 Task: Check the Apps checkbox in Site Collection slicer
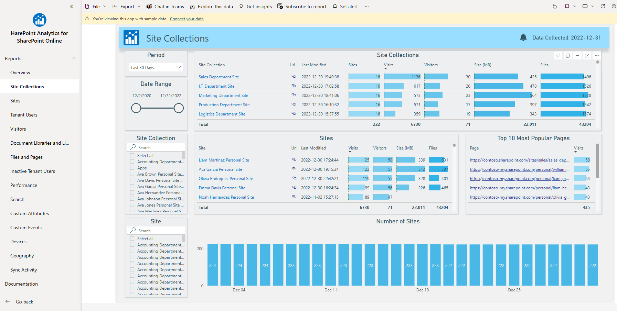[132, 168]
